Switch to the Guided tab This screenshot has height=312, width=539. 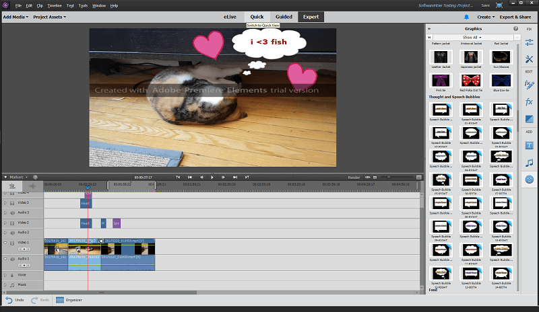284,17
